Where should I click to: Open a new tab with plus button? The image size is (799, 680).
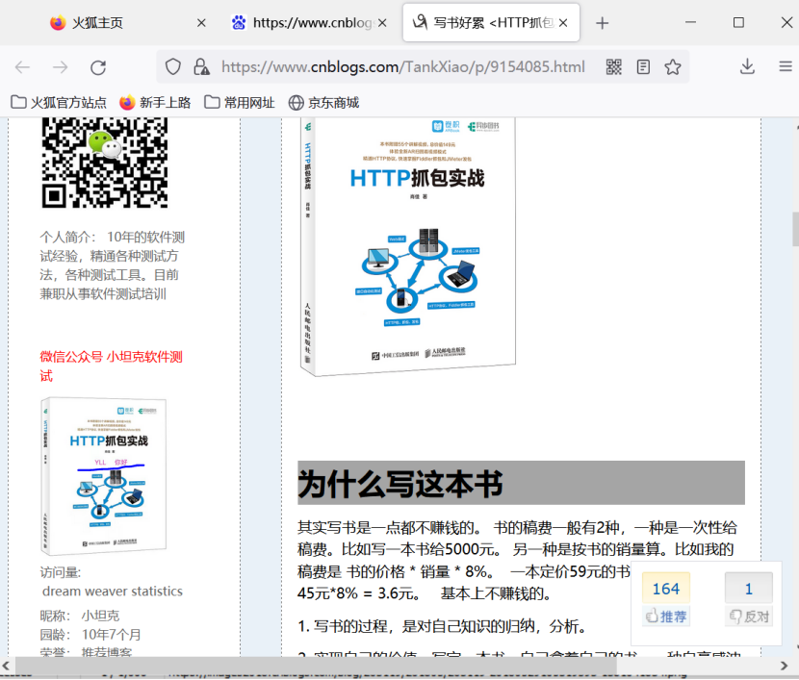(x=603, y=23)
